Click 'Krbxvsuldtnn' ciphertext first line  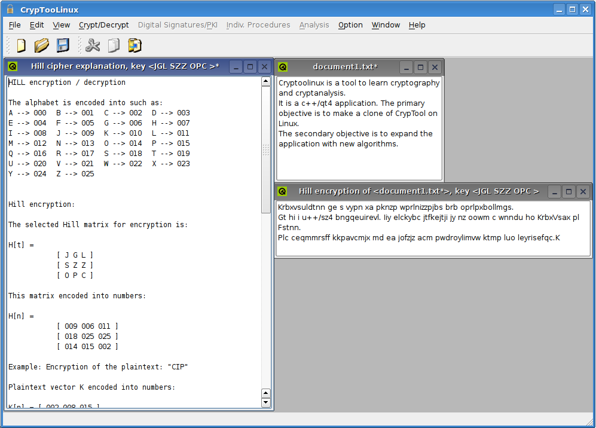[x=396, y=207]
